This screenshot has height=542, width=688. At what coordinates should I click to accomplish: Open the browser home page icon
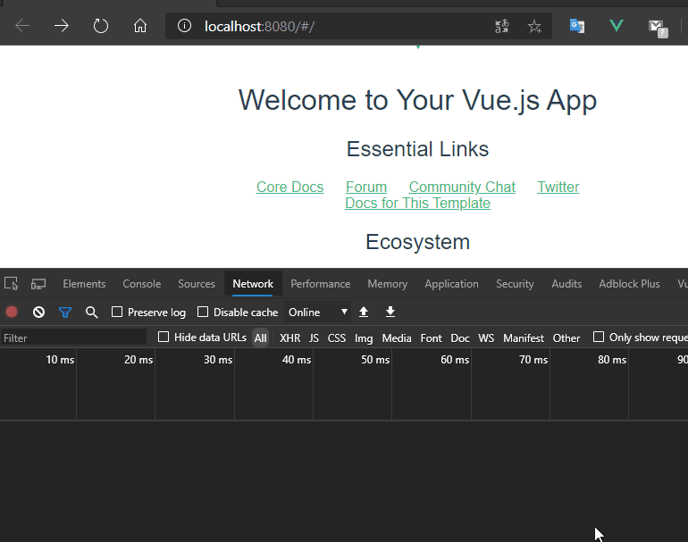[140, 26]
